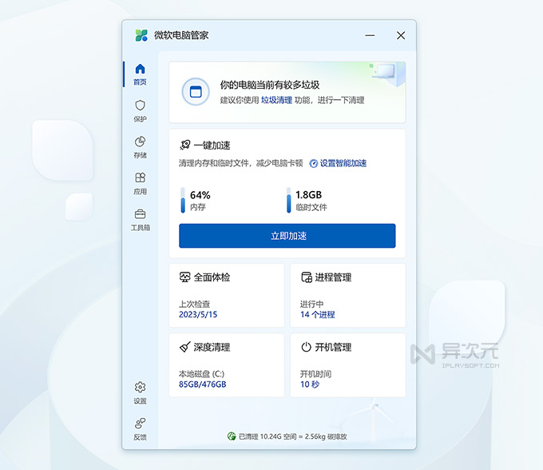The width and height of the screenshot is (543, 470).
Task: Click the 1.8GB 临时文件 usage bar
Action: coord(288,201)
